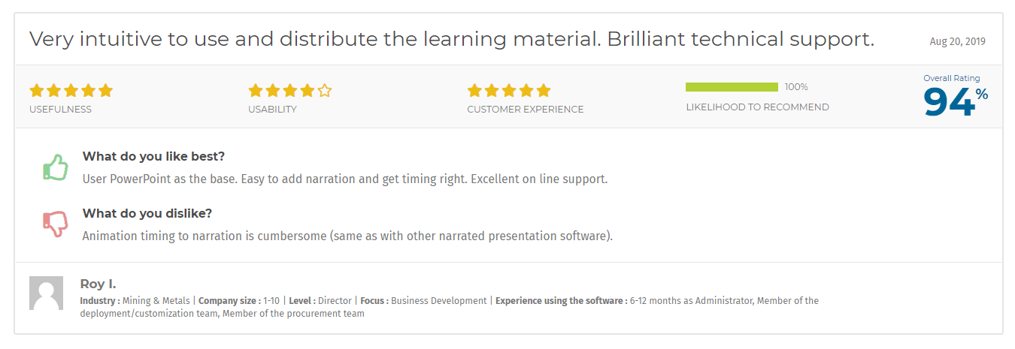Click the fifth Customer Experience star
This screenshot has width=1015, height=349.
(x=544, y=91)
